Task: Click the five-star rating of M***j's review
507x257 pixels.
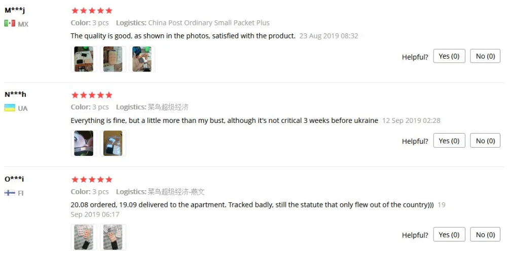Action: (x=92, y=11)
